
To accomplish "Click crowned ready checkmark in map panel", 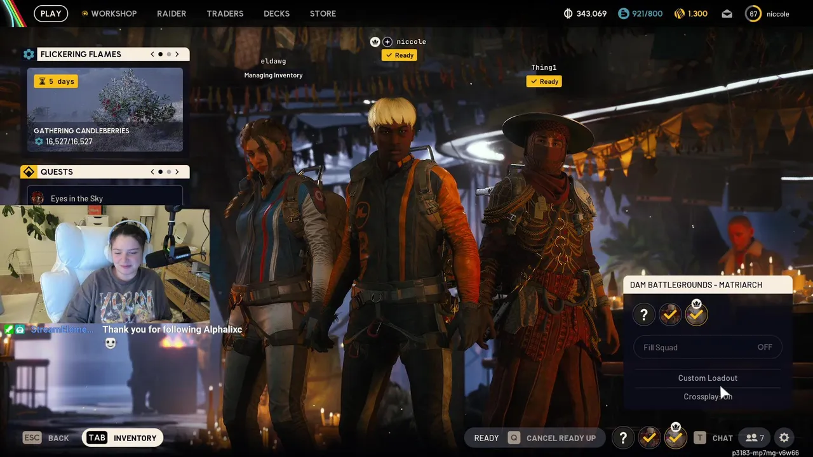I will pos(696,314).
